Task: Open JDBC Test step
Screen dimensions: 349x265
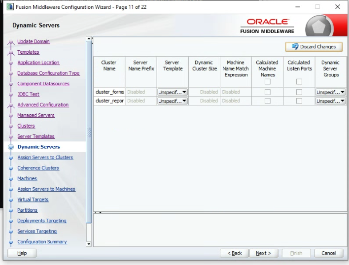Action: pyautogui.click(x=28, y=94)
